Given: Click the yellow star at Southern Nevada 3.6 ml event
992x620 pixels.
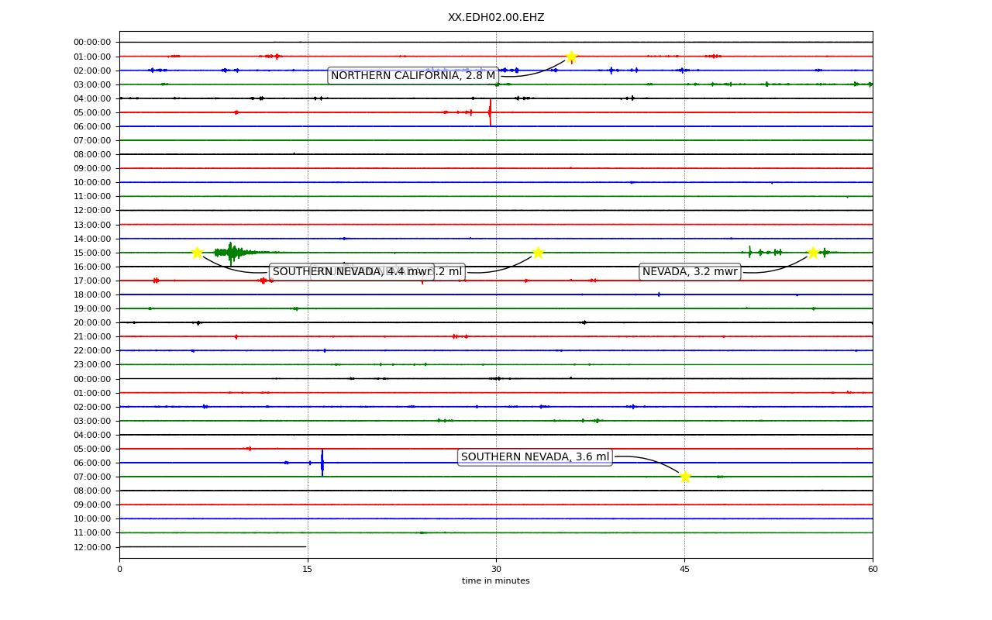Looking at the screenshot, I should click(x=685, y=477).
